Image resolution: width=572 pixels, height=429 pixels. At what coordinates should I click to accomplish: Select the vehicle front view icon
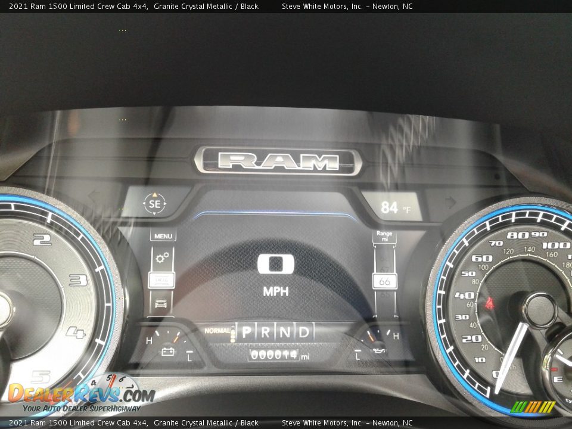pyautogui.click(x=161, y=303)
